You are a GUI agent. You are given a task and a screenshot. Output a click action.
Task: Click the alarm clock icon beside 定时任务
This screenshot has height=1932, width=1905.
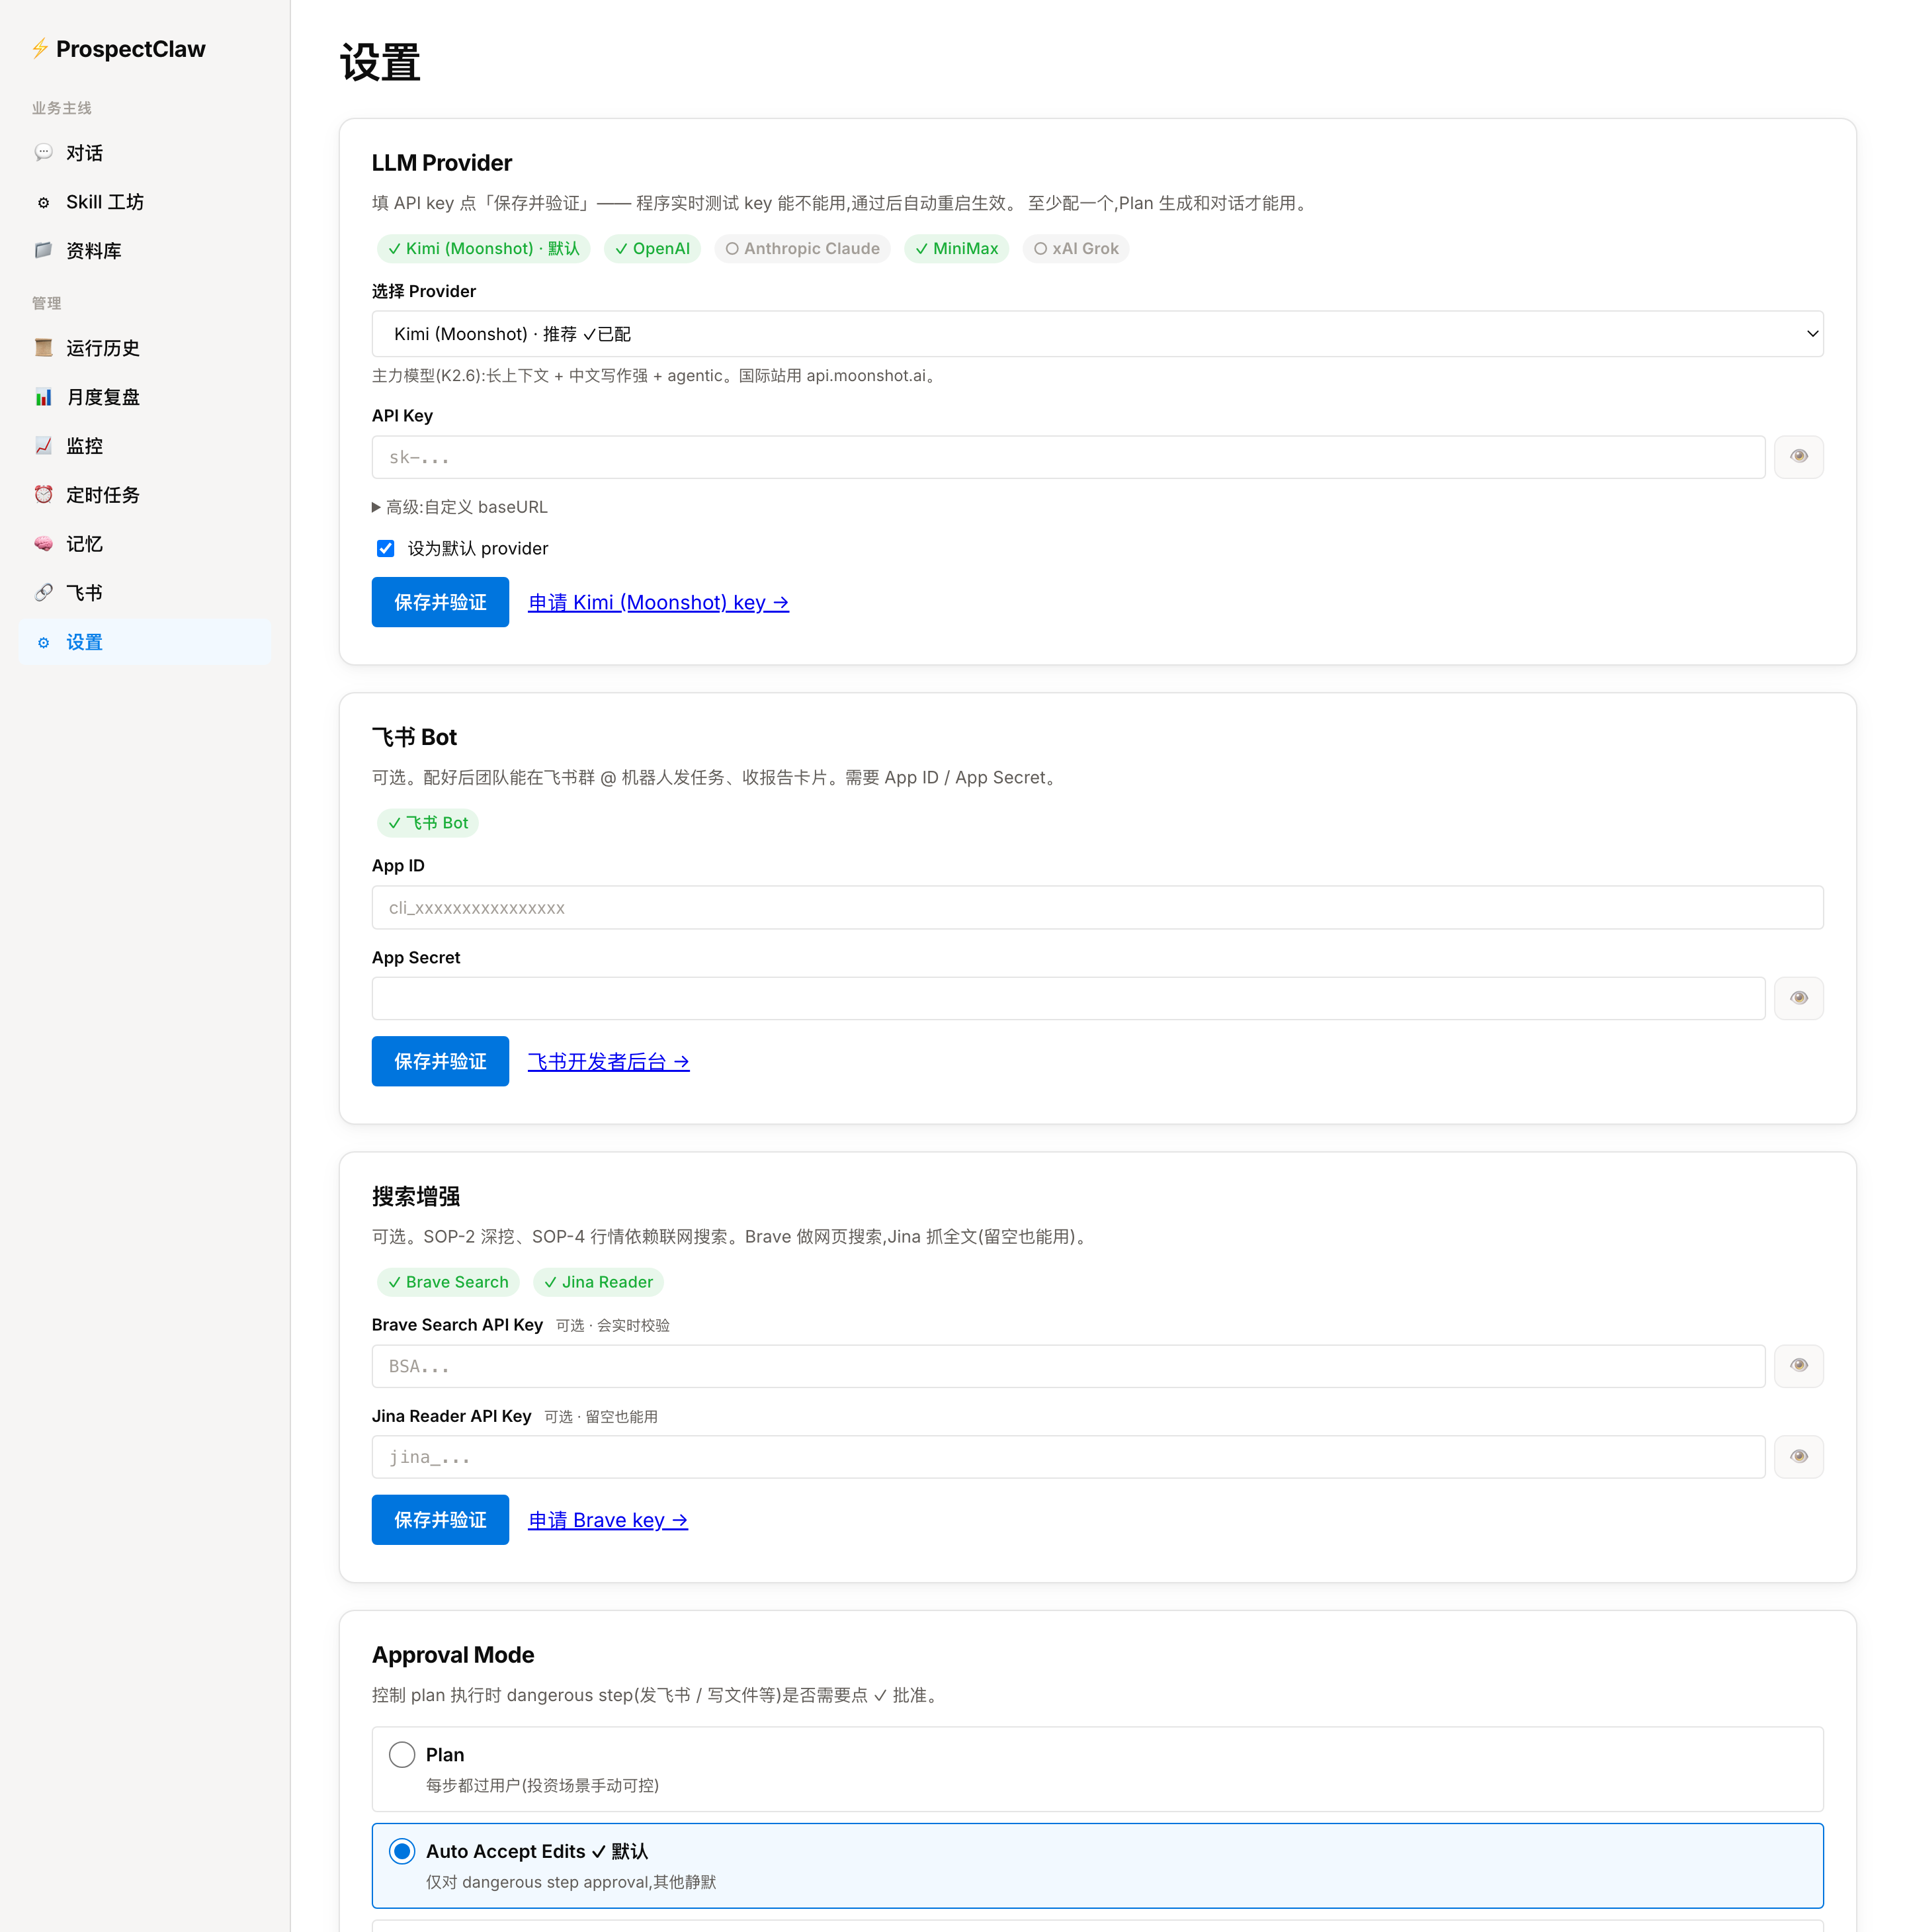[x=43, y=494]
